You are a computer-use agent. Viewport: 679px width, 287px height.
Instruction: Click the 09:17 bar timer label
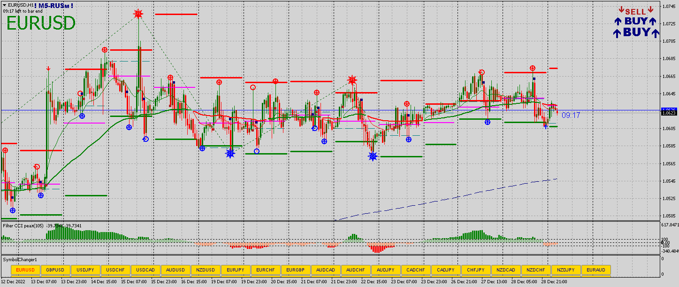[571, 115]
